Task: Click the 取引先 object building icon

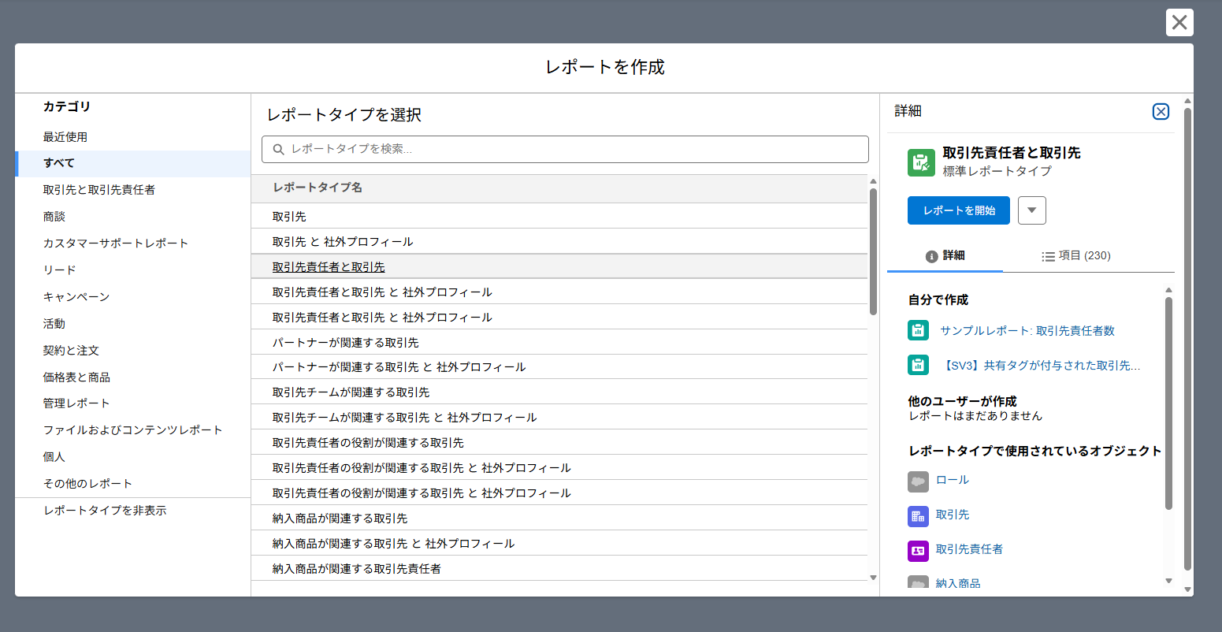Action: pos(918,516)
